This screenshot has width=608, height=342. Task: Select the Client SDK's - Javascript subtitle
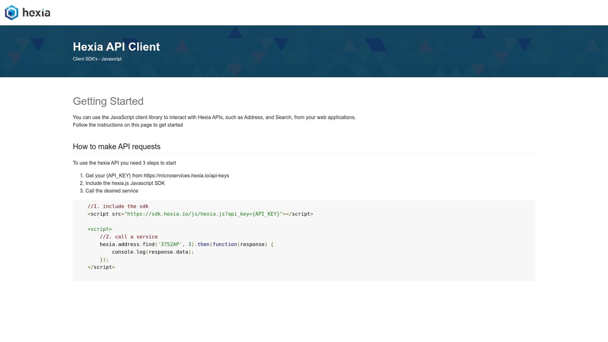(x=97, y=58)
